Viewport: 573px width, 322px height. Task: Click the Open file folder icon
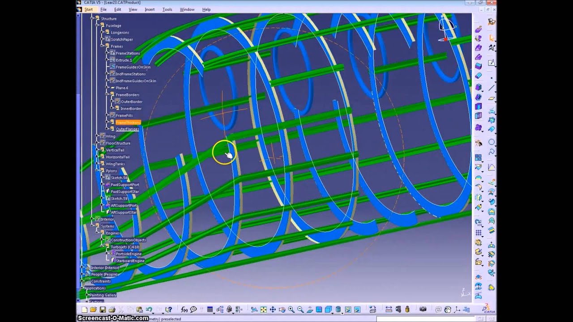coord(93,309)
